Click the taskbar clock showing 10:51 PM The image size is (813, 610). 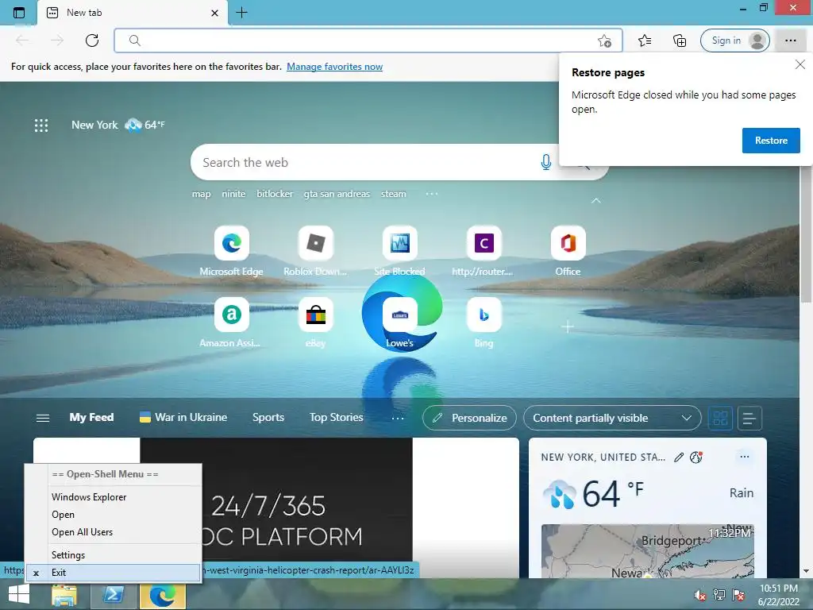tap(778, 595)
